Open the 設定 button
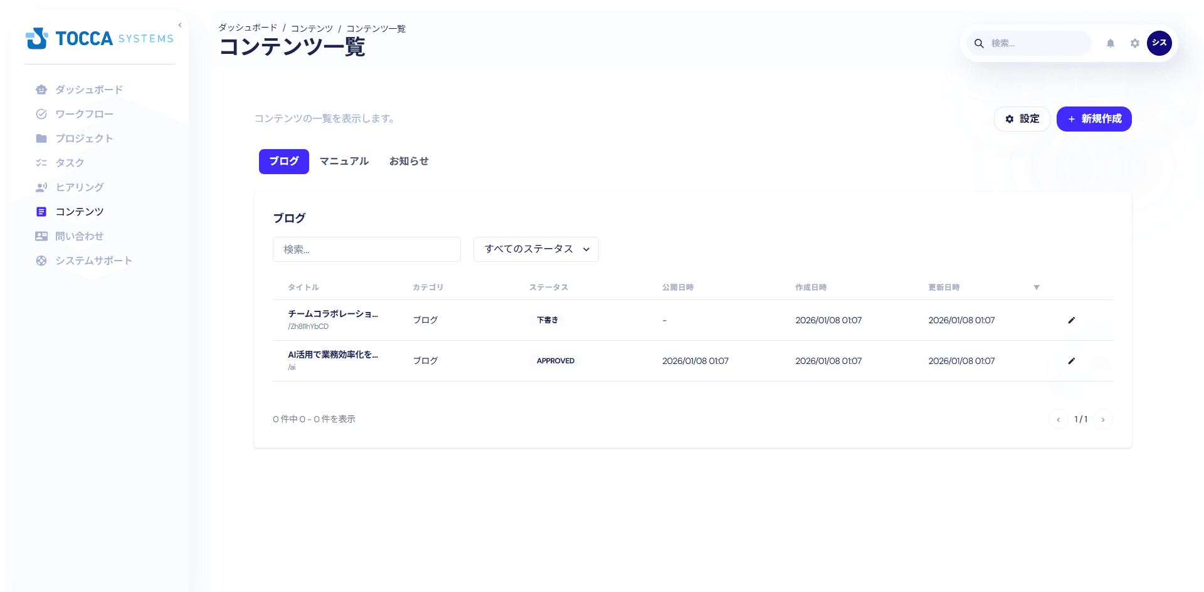This screenshot has width=1204, height=592. [1022, 118]
